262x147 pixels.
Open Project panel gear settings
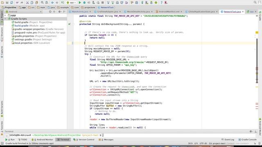pos(59,12)
